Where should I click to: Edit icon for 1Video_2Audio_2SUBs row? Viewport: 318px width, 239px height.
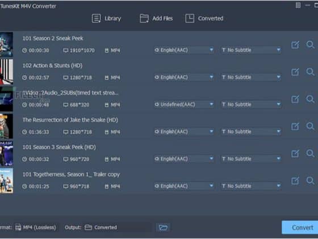pos(295,100)
